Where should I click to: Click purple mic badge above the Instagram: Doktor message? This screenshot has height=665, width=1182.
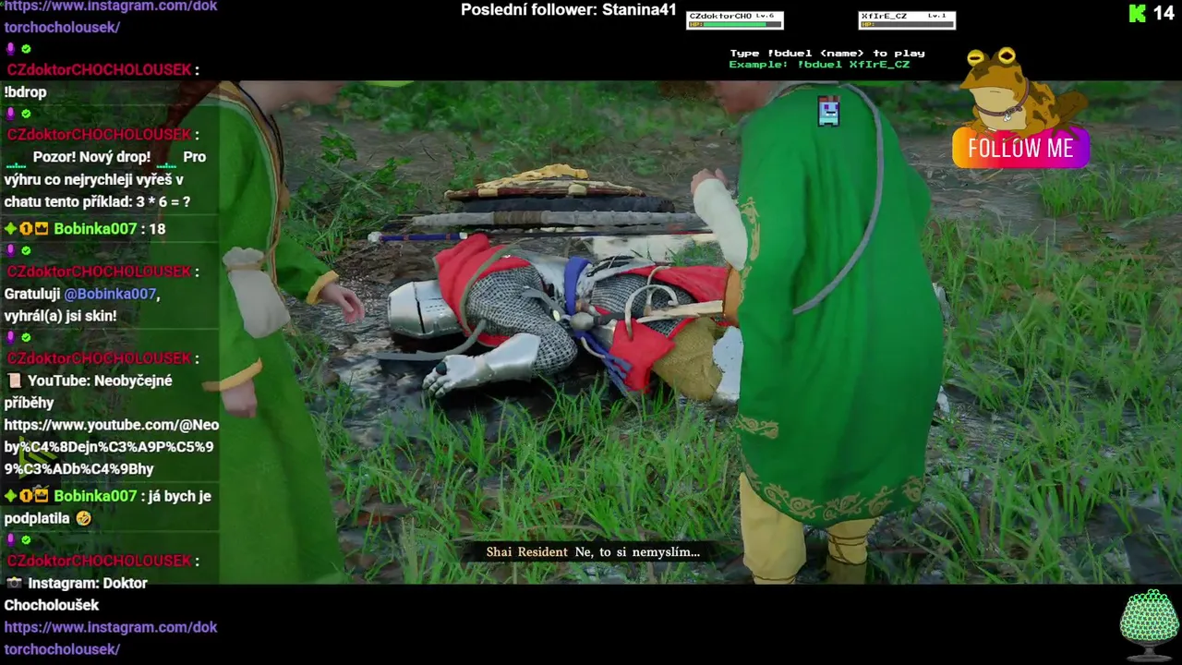[11, 539]
